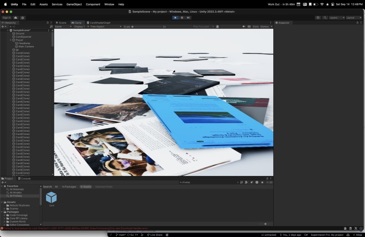
Task: Open the Console tab
Action: (25, 179)
